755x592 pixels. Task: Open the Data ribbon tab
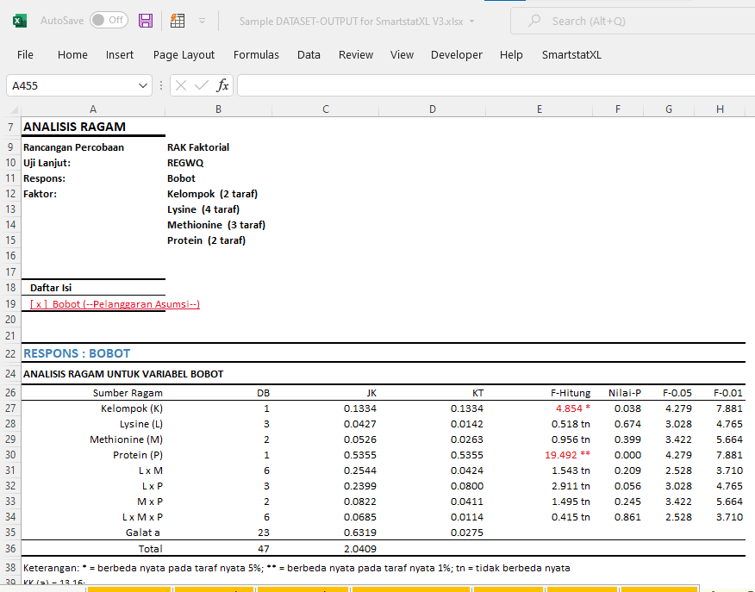click(309, 54)
